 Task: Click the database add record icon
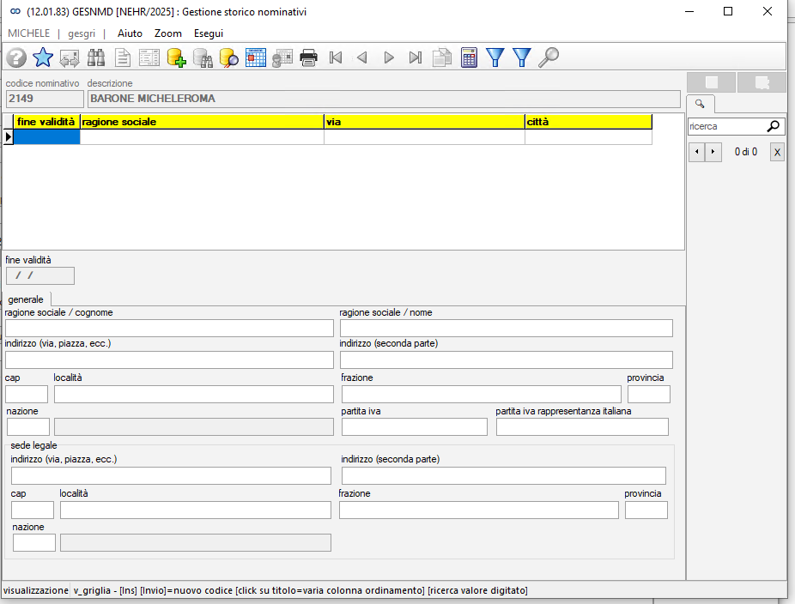176,57
